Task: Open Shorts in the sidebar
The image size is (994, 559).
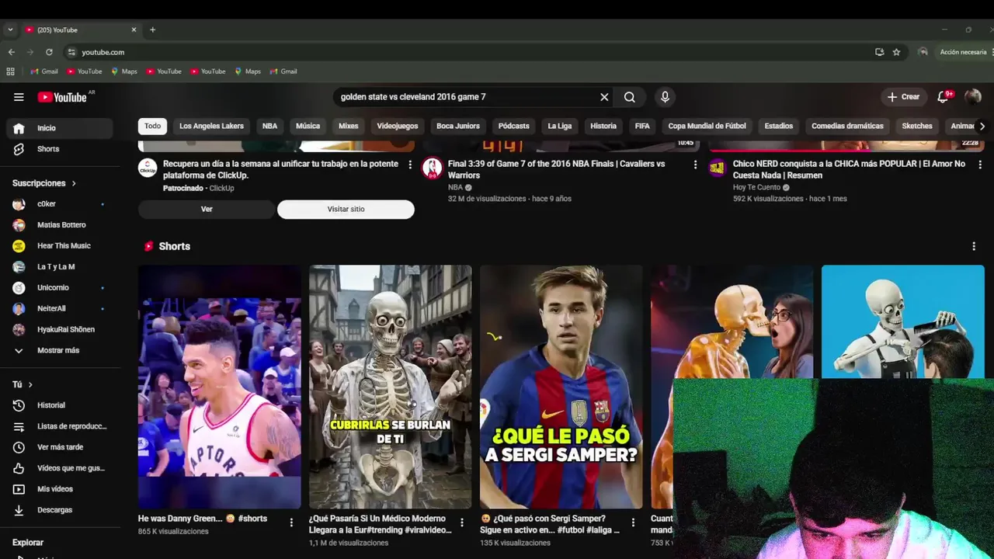Action: 60,149
